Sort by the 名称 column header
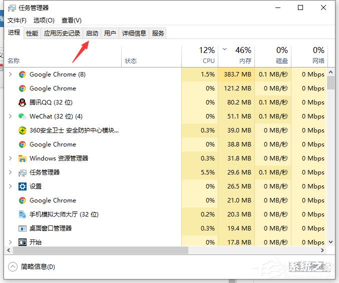 [63, 56]
